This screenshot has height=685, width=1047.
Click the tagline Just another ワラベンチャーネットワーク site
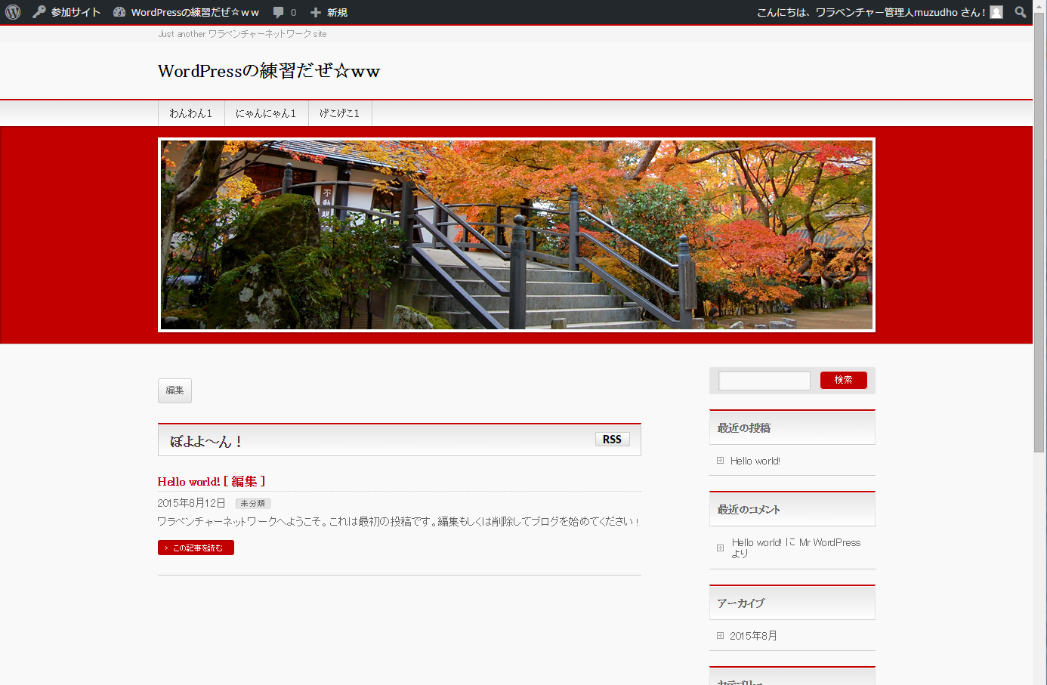[242, 34]
